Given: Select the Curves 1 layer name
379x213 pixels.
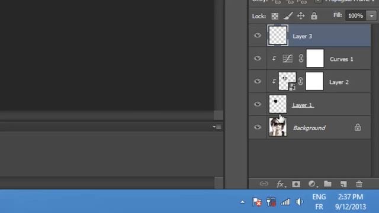Looking at the screenshot, I should click(x=342, y=59).
